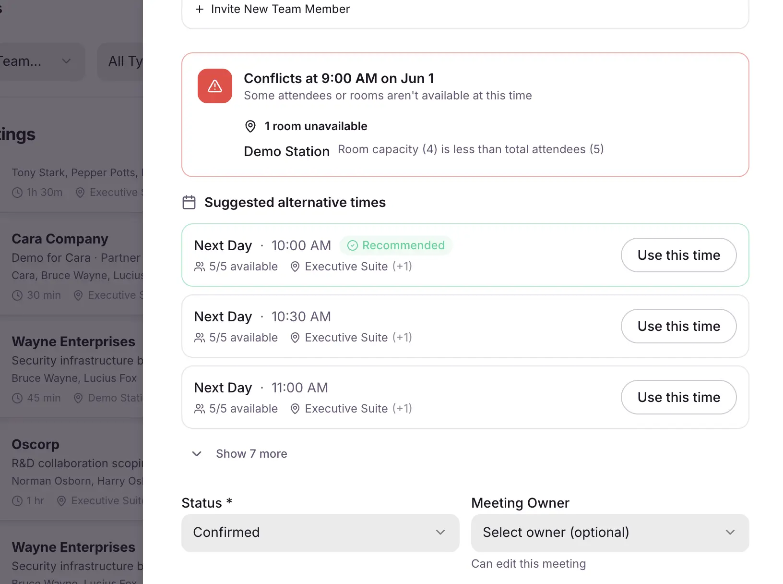Click the attendees icon in the 10:00 AM suggestion
Viewport: 783px width, 584px height.
point(200,267)
